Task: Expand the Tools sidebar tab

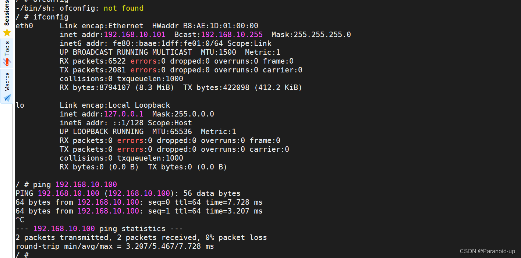Action: coord(6,48)
